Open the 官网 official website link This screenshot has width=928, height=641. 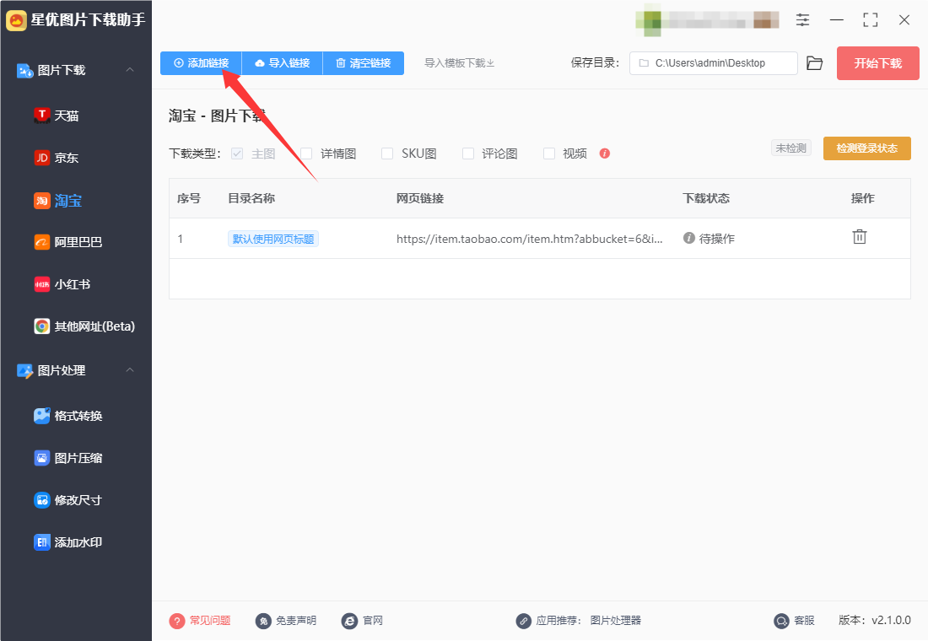point(362,620)
